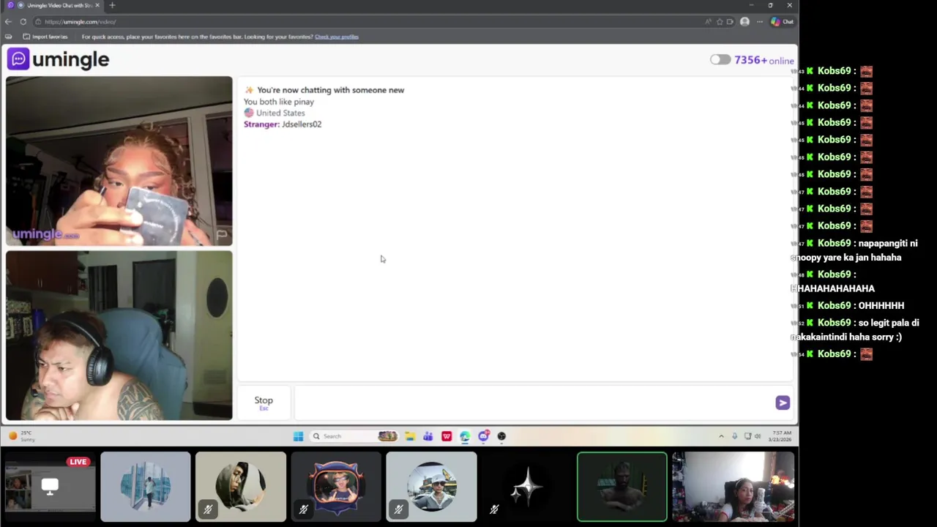Send message with purple arrow button
The width and height of the screenshot is (937, 527).
tap(783, 403)
